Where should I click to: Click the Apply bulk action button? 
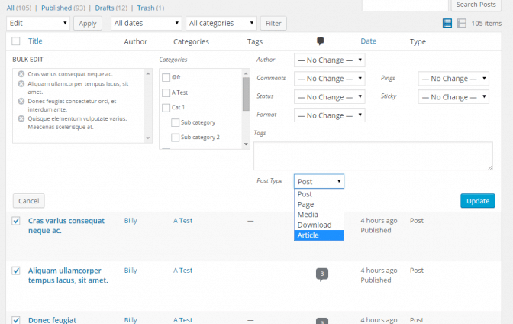click(x=88, y=23)
